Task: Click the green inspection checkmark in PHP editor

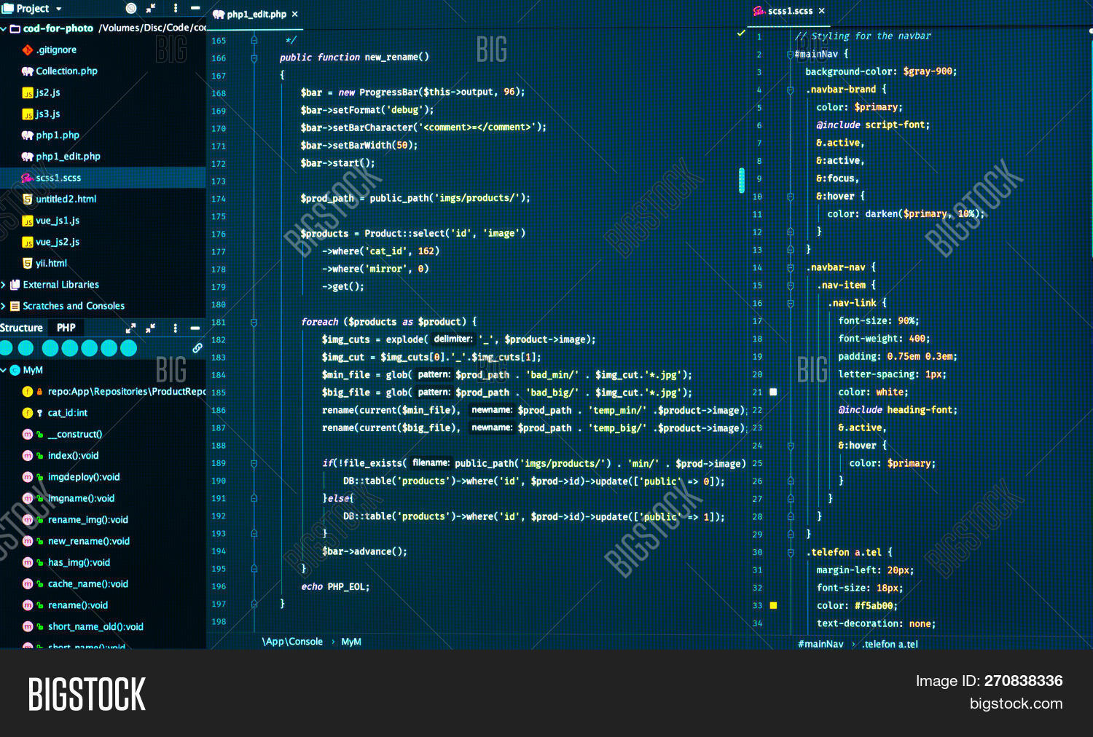Action: tap(741, 33)
